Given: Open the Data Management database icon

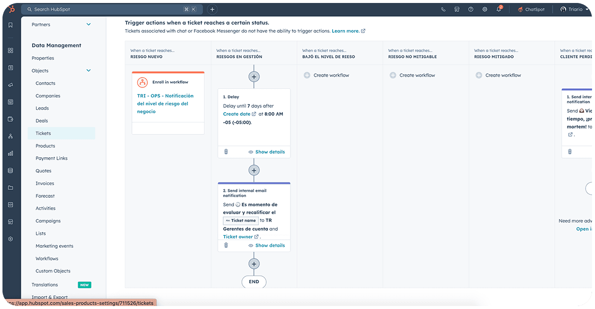Looking at the screenshot, I should pos(10,171).
